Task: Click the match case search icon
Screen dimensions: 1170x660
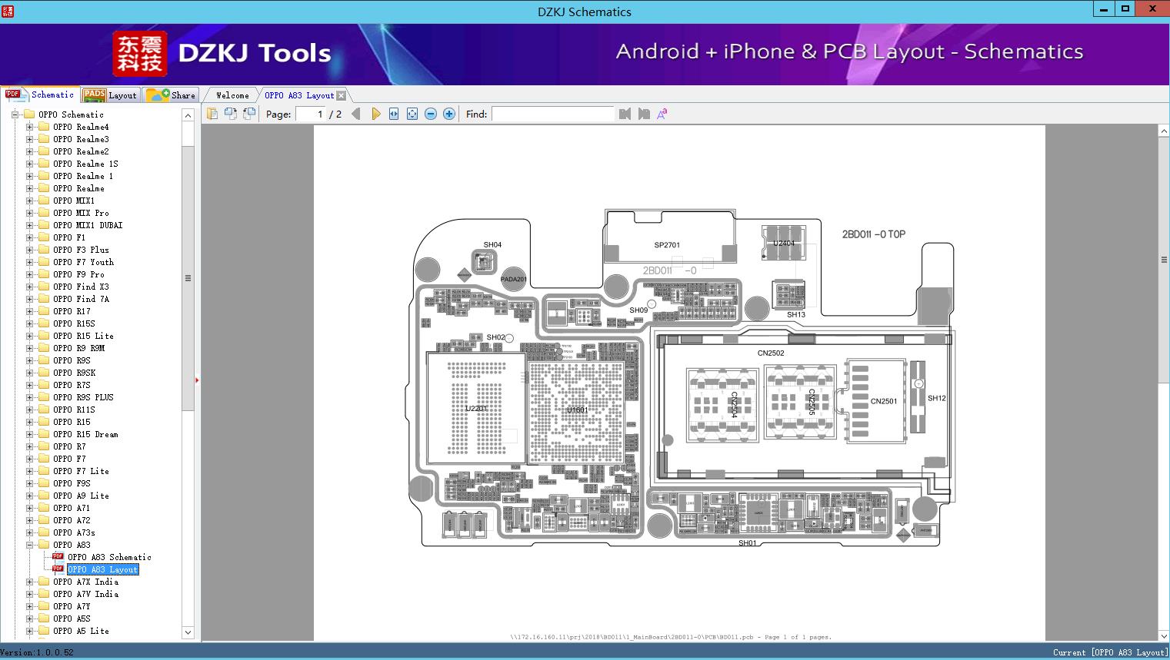Action: point(662,114)
